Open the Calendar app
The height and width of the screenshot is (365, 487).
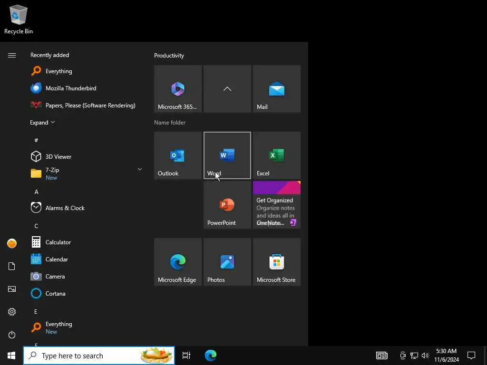tap(86, 259)
